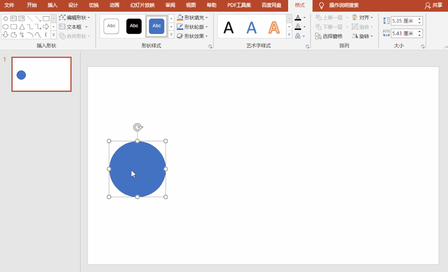Click the lightbulb Tell Me search icon
This screenshot has width=448, height=272.
click(x=321, y=5)
